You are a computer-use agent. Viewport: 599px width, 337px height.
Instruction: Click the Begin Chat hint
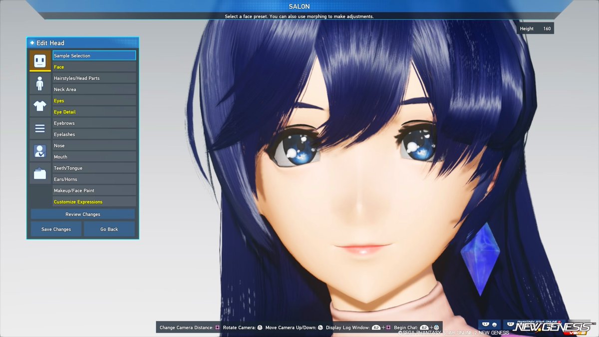[x=416, y=328]
